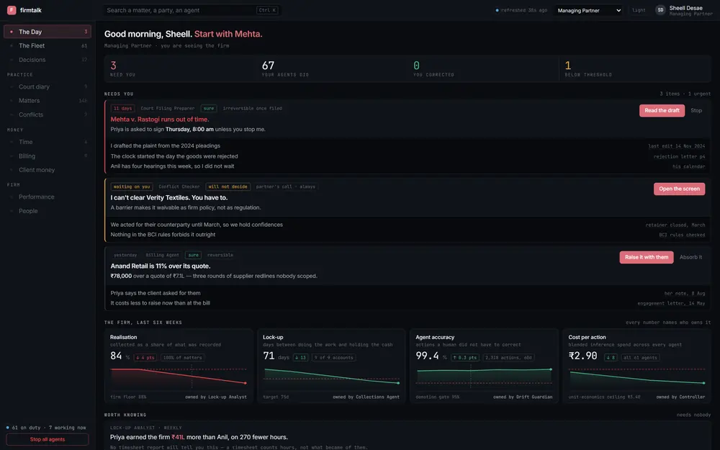Stop the Mehta v. Rastogi filing
This screenshot has width=720, height=450.
coord(696,111)
